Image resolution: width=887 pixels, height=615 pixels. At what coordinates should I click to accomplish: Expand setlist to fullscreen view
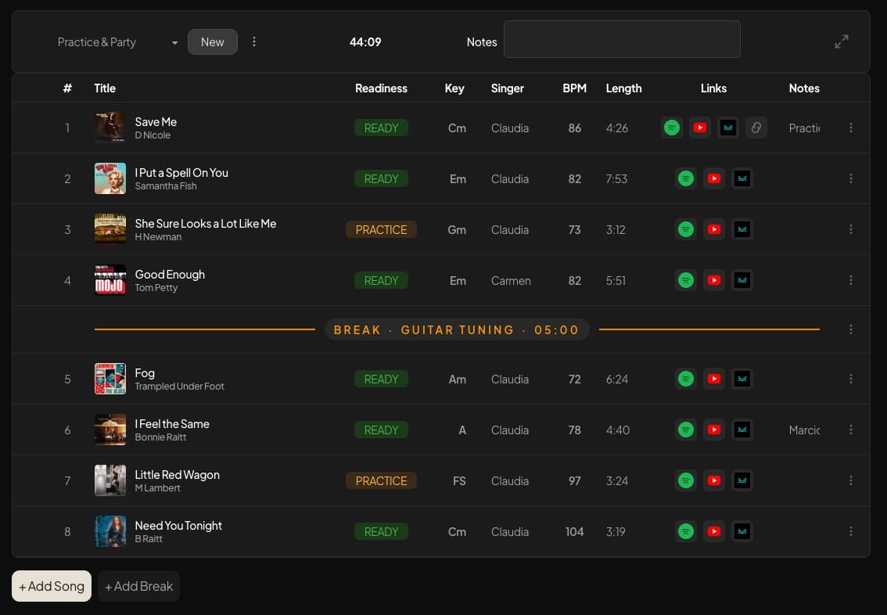[842, 42]
